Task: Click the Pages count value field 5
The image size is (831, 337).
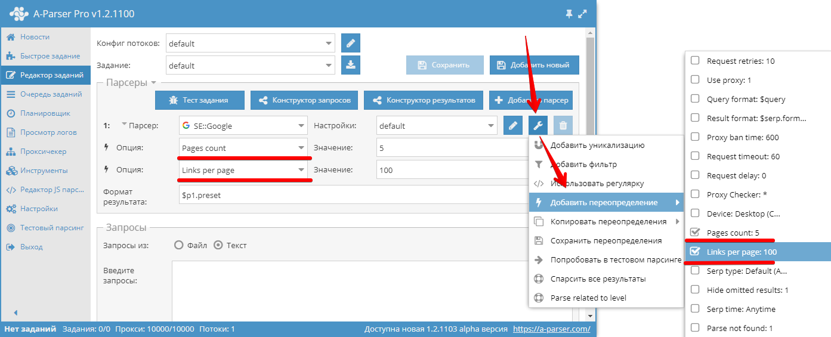Action: coord(452,147)
